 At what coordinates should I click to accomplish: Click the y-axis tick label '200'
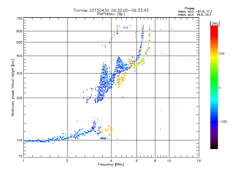tap(19, 98)
